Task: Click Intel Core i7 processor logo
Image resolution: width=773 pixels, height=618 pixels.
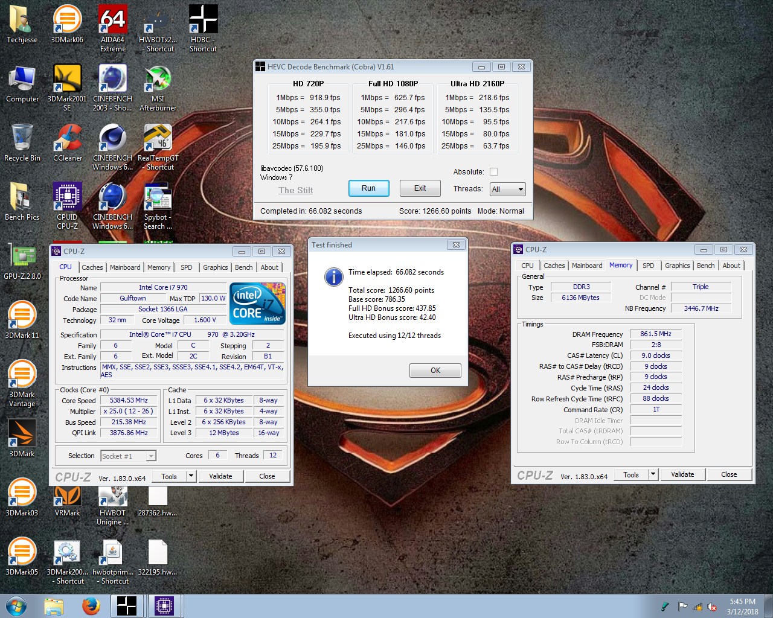Action: point(258,304)
